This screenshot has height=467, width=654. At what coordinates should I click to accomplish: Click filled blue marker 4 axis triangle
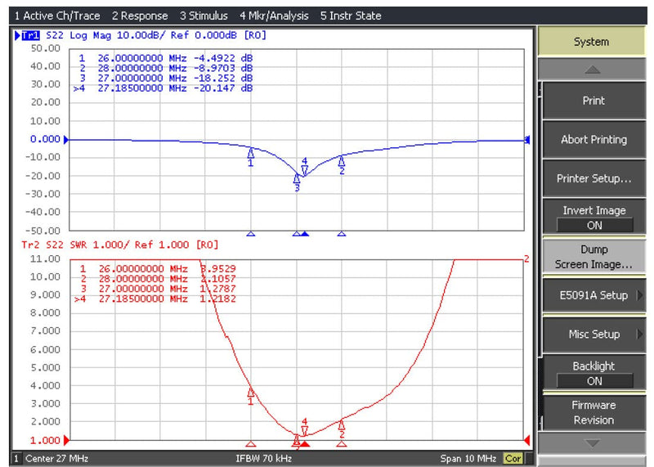point(305,234)
